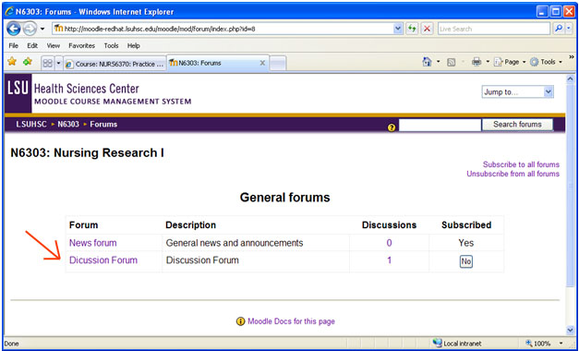Toggle the No subscription button
This screenshot has height=351, width=579.
coord(466,261)
